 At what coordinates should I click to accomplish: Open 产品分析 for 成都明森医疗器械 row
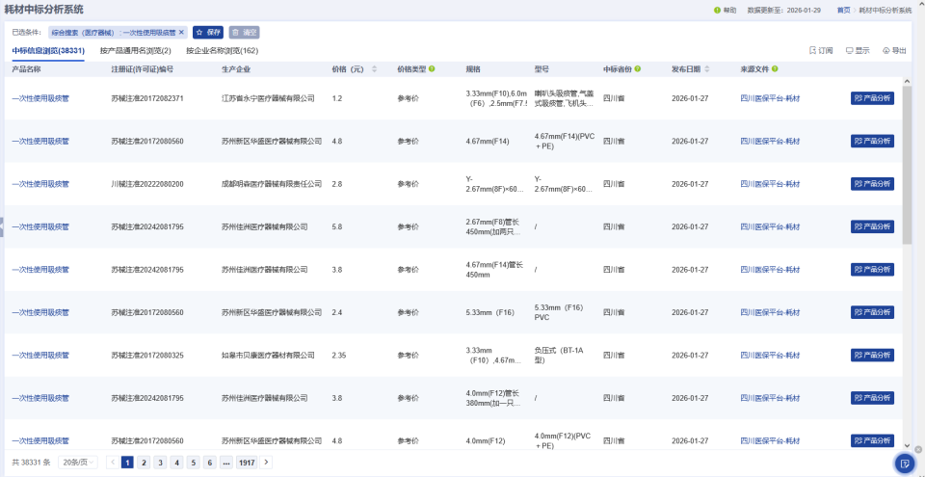point(872,184)
